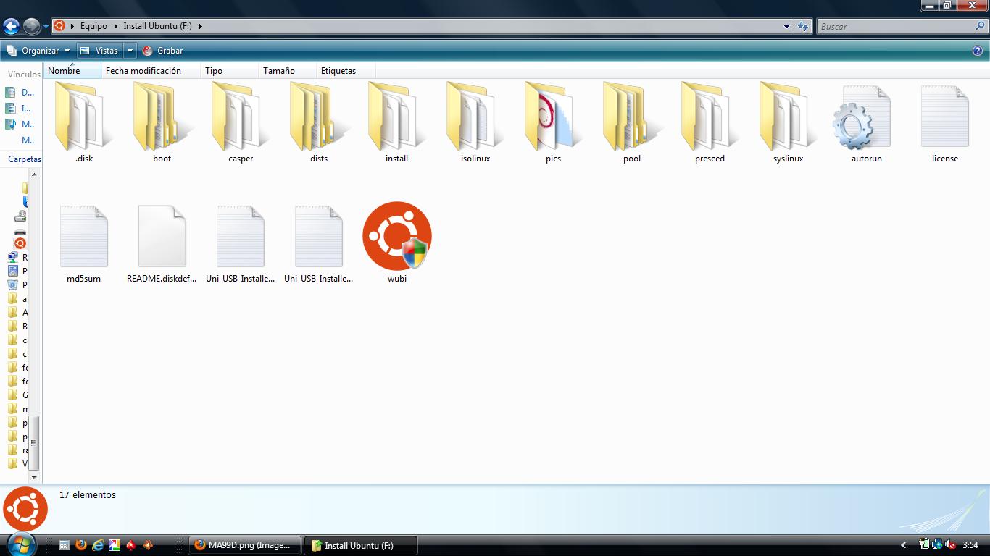This screenshot has height=556, width=990.
Task: Open the music link under Vínculos
Action: 20,125
